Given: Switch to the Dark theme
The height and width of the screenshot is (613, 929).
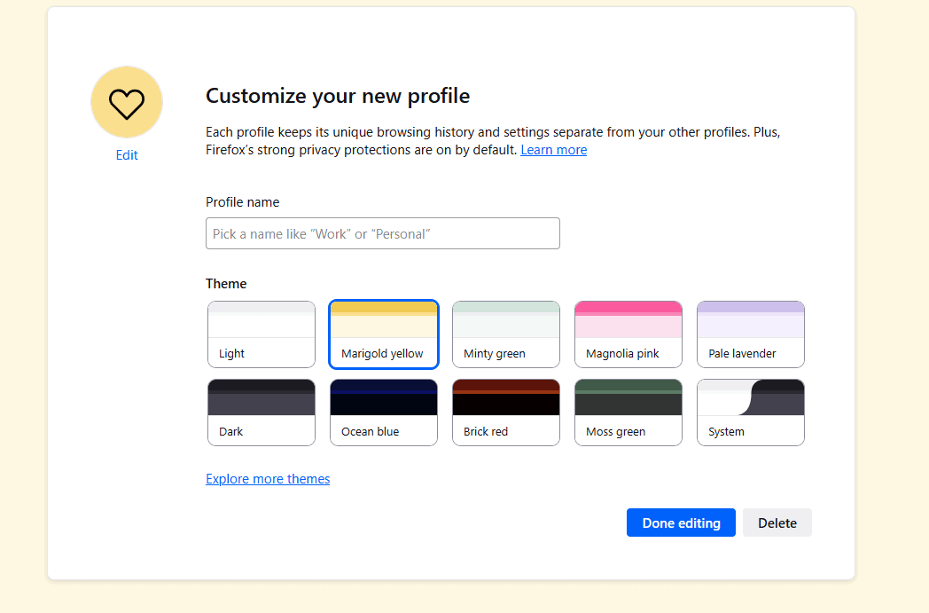Looking at the screenshot, I should pyautogui.click(x=262, y=413).
